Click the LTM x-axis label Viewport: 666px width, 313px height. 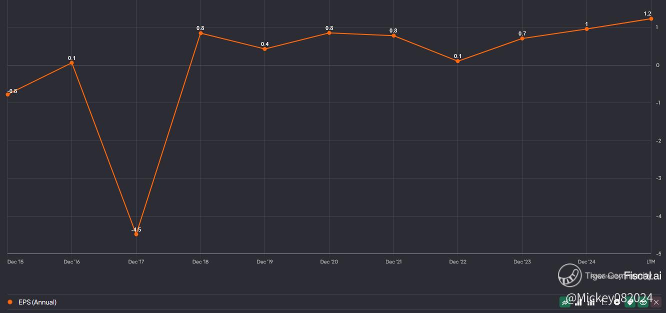pos(650,261)
